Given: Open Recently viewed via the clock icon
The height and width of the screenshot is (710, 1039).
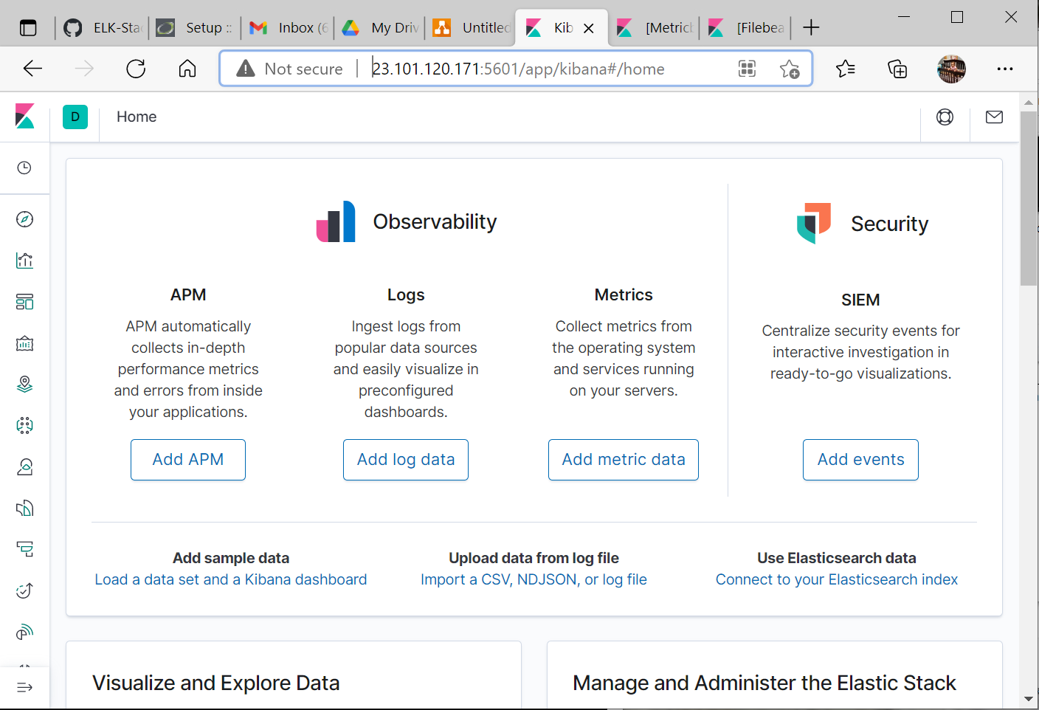Looking at the screenshot, I should (24, 168).
